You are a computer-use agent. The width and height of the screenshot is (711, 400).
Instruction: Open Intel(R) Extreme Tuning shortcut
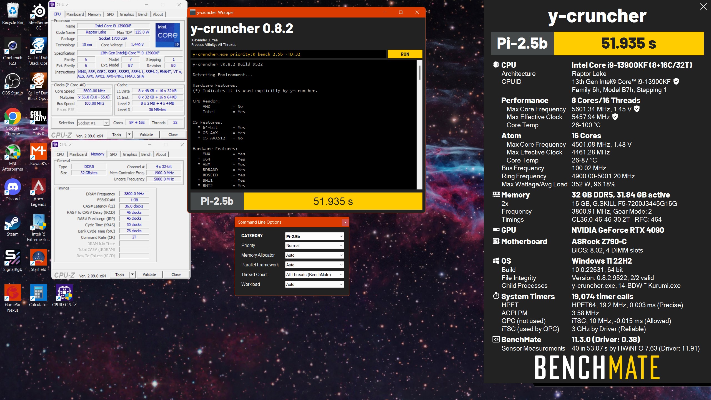point(38,228)
